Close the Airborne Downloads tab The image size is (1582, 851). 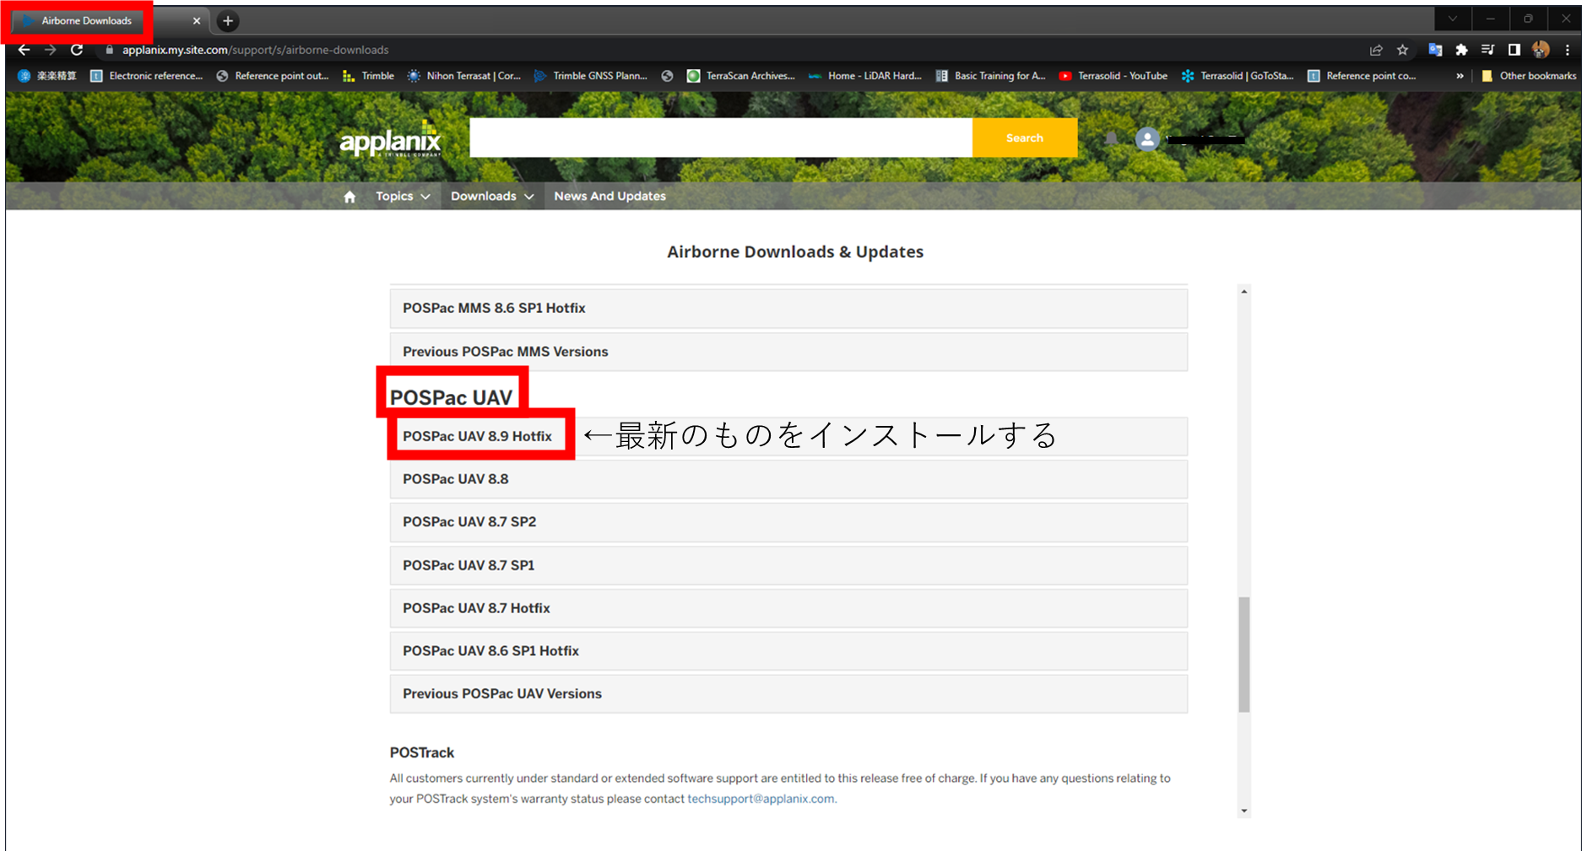(197, 21)
